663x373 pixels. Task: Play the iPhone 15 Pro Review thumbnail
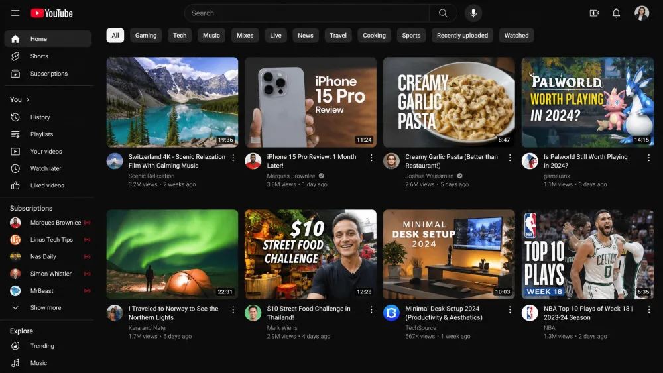pos(310,102)
